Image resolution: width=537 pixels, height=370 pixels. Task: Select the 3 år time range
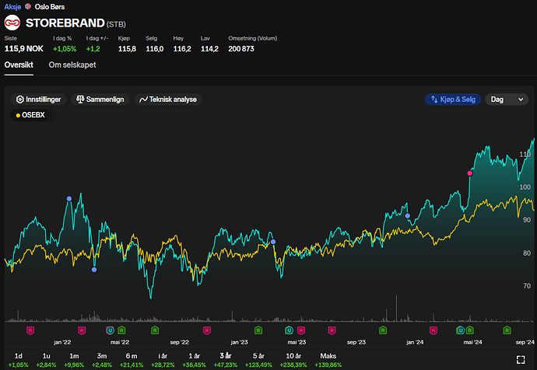pyautogui.click(x=226, y=360)
